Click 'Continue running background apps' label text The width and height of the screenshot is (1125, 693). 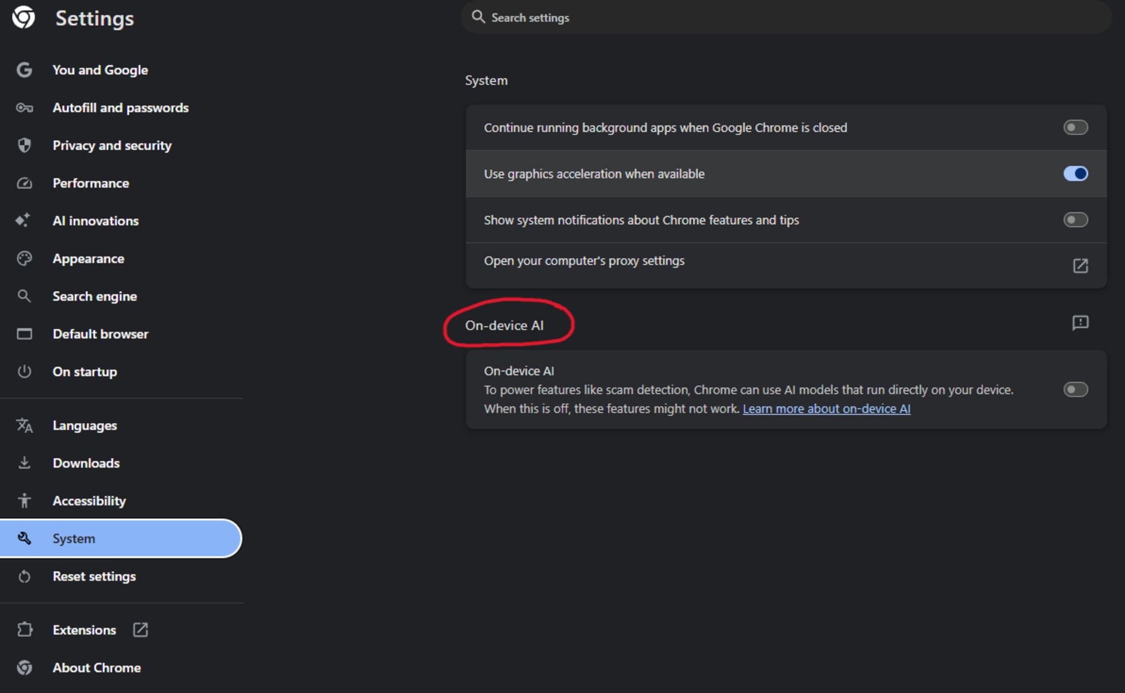(x=666, y=127)
